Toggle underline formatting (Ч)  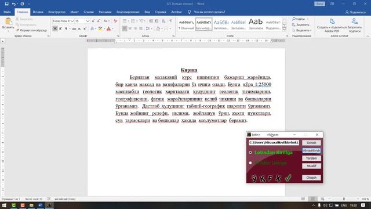point(66,28)
